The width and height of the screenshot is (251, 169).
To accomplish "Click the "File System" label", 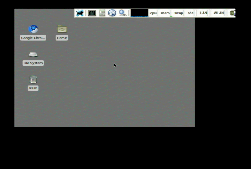I will [x=33, y=63].
